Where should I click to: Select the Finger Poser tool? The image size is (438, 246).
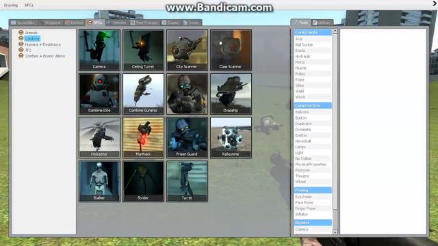coord(313,208)
